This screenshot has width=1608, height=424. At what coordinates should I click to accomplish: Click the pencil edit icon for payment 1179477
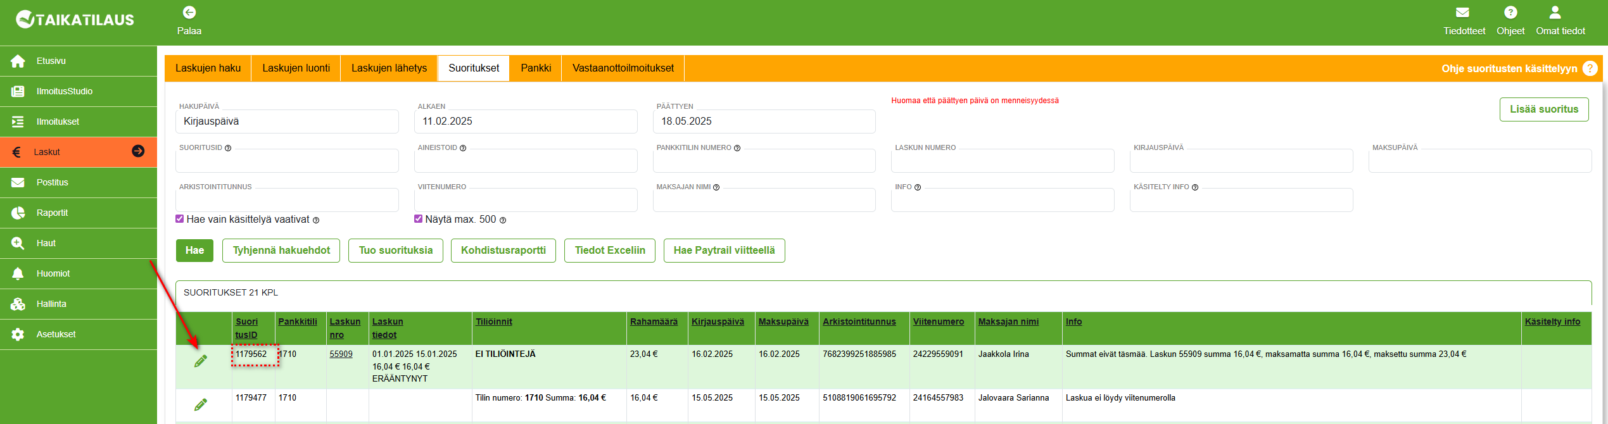[x=201, y=404]
